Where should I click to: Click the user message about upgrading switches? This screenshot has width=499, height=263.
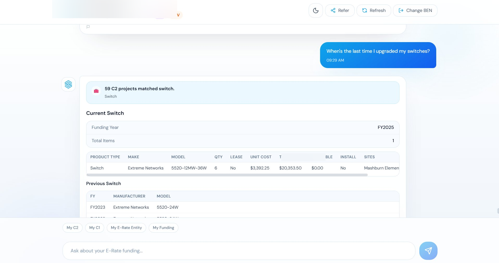[x=378, y=55]
